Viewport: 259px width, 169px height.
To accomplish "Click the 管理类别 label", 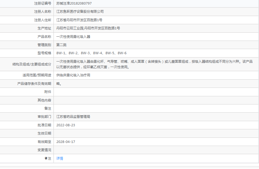I will tap(44, 45).
